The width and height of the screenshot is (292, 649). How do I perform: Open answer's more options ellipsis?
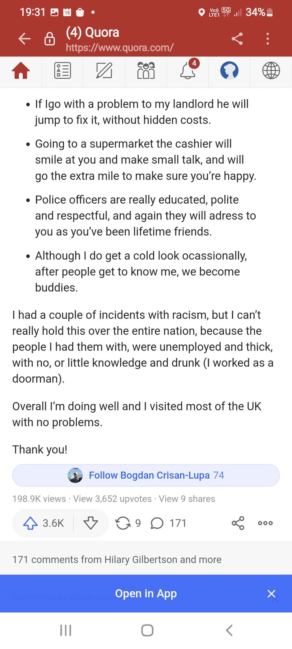pyautogui.click(x=265, y=523)
